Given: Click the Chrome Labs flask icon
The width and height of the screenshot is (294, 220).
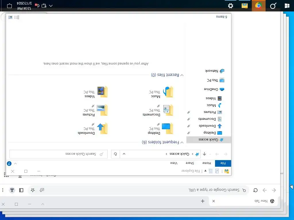Looking at the screenshot, I should tap(20, 176).
